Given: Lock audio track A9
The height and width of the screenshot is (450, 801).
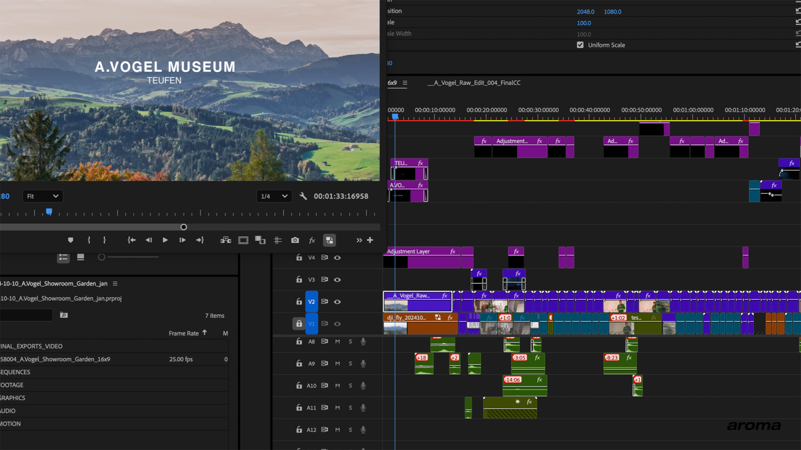Looking at the screenshot, I should click(x=299, y=363).
